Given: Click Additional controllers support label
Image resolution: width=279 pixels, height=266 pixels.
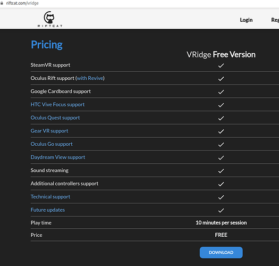Looking at the screenshot, I should [64, 184].
